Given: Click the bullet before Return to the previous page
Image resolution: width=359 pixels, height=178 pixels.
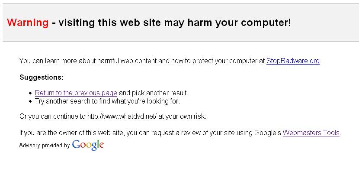Looking at the screenshot, I should (x=30, y=94).
